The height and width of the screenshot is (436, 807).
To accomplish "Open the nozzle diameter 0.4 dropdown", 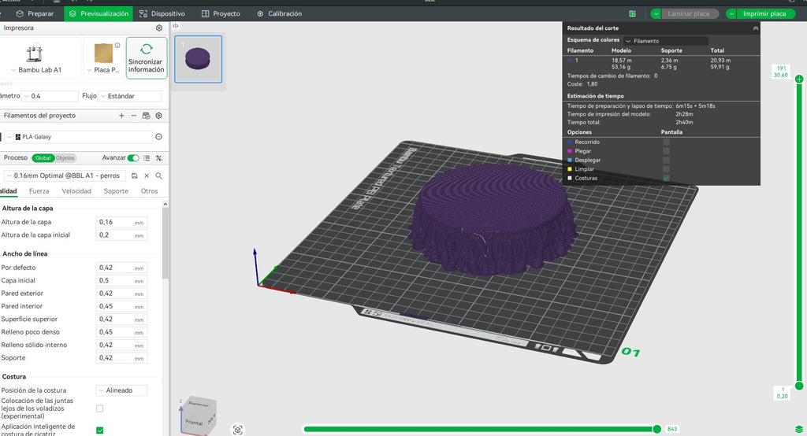I will [x=50, y=96].
